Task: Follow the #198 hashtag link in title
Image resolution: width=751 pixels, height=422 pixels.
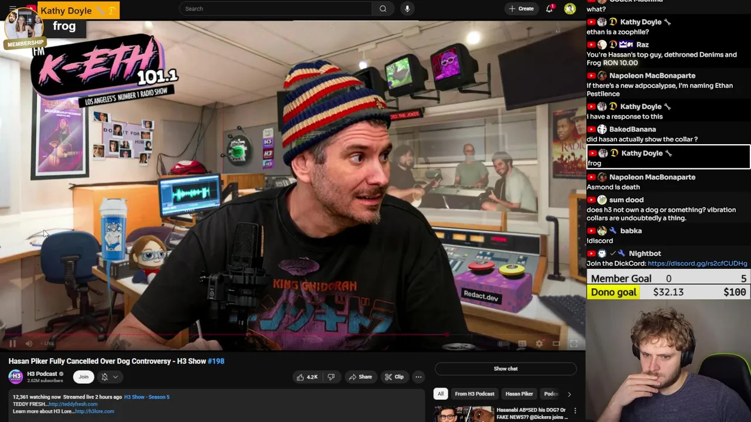Action: tap(216, 361)
